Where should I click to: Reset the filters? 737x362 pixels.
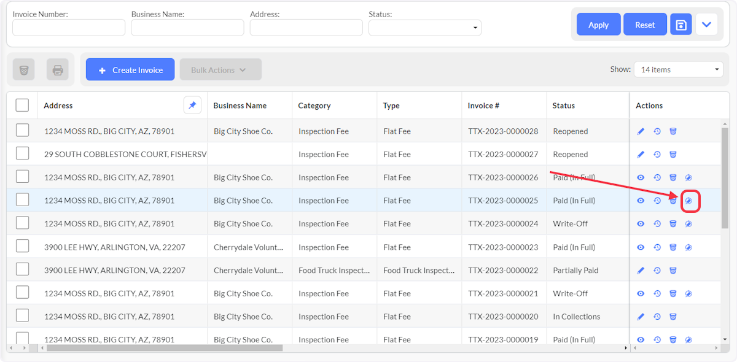645,25
